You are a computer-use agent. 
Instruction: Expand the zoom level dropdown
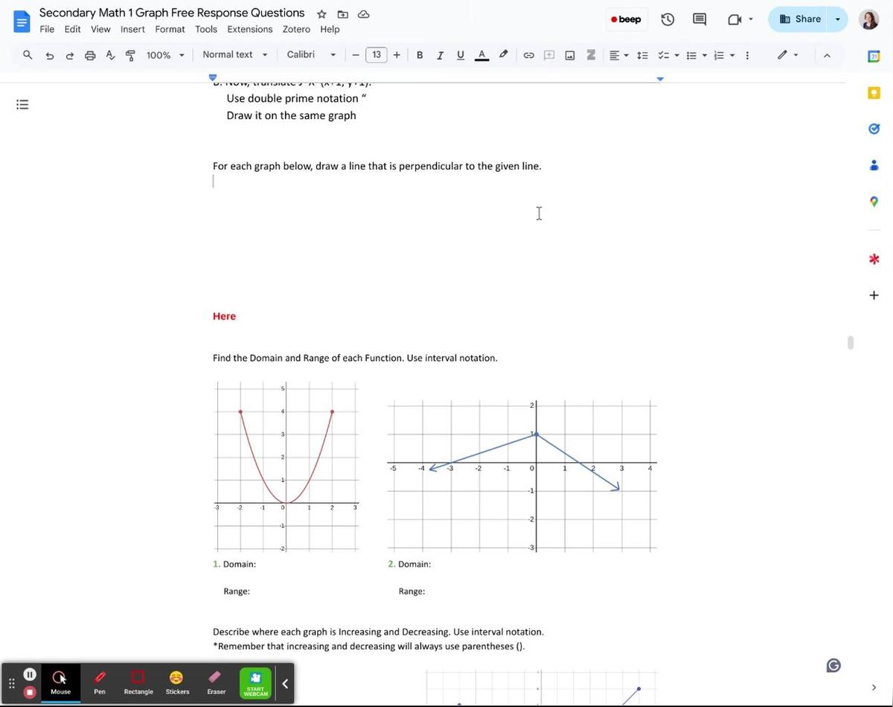tap(181, 54)
